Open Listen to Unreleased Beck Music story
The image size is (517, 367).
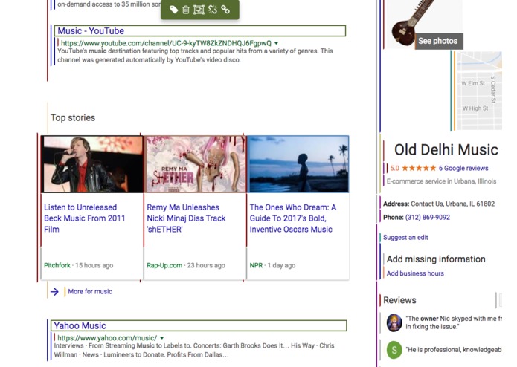coord(85,218)
